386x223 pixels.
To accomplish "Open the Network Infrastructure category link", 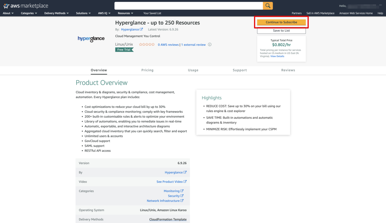I will 165,201.
